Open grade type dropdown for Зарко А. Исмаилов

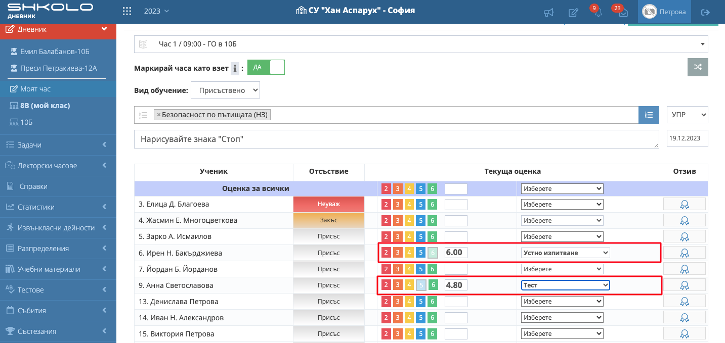pyautogui.click(x=562, y=237)
